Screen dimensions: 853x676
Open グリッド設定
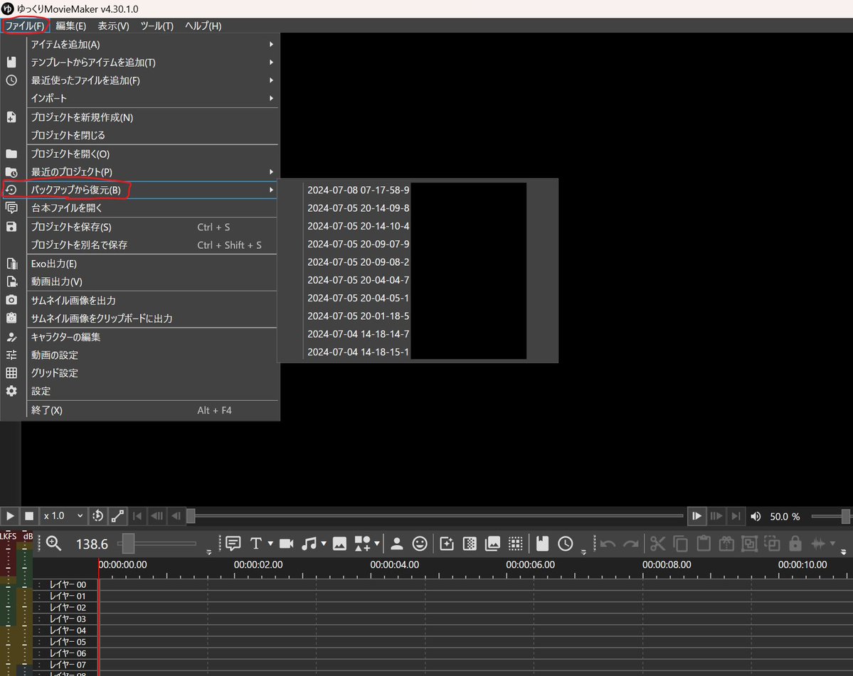pos(152,373)
